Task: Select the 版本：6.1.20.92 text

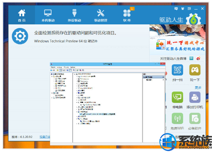Action: (x=22, y=137)
